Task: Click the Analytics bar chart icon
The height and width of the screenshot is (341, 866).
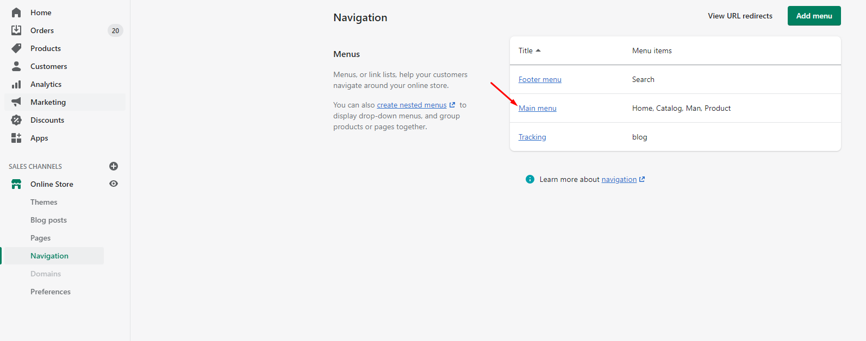Action: point(16,84)
